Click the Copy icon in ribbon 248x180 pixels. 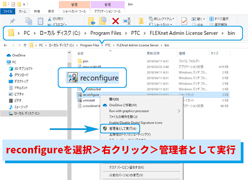click(29, 21)
